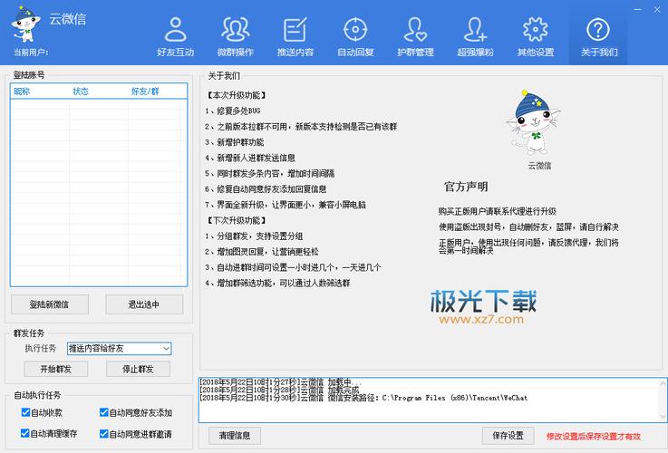
Task: Open the 护群管理 icon
Action: coord(415,29)
